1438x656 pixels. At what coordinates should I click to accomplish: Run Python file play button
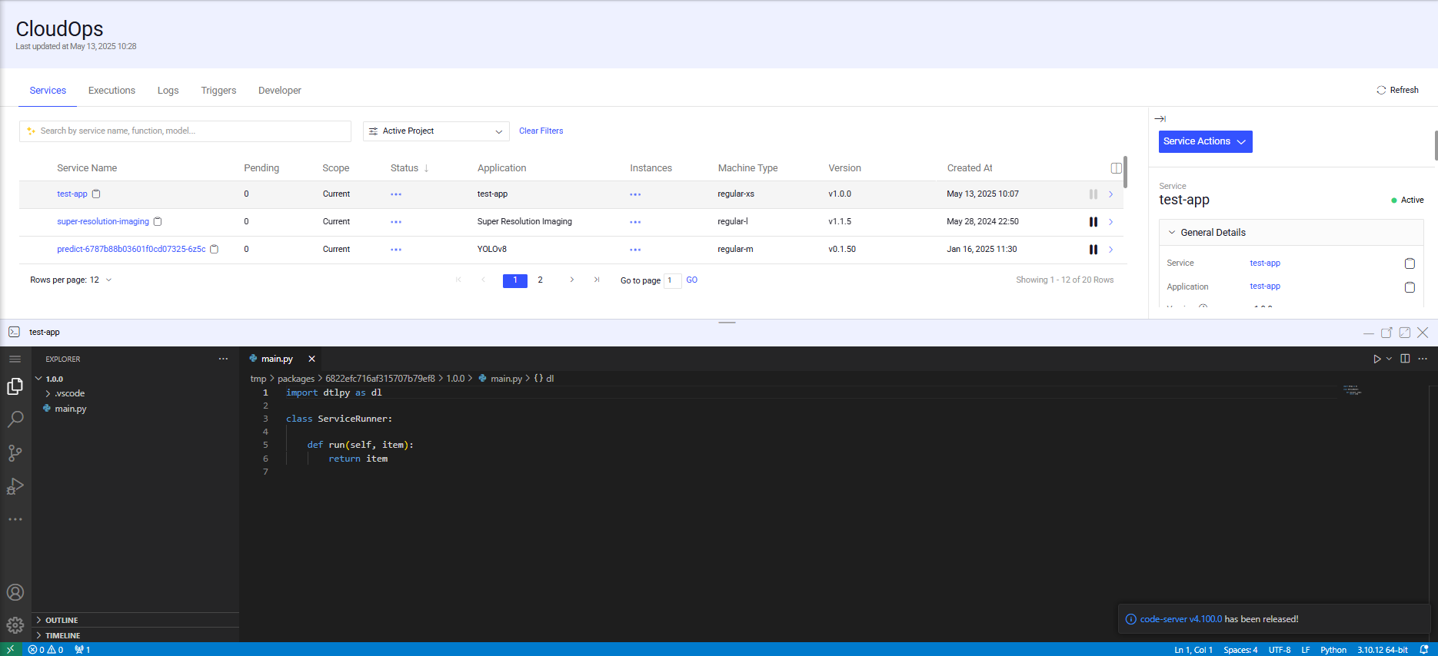(1377, 359)
